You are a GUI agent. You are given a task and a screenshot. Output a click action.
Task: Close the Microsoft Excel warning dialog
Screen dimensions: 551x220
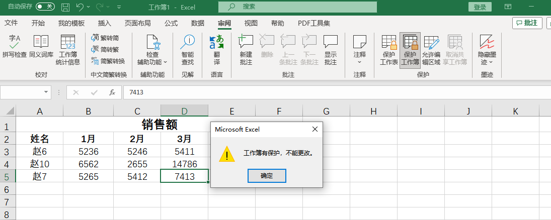click(315, 129)
